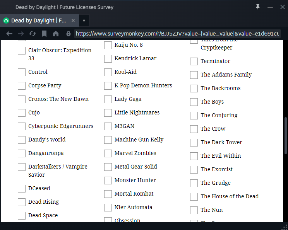Select the Terminator checkbox

tap(194, 61)
